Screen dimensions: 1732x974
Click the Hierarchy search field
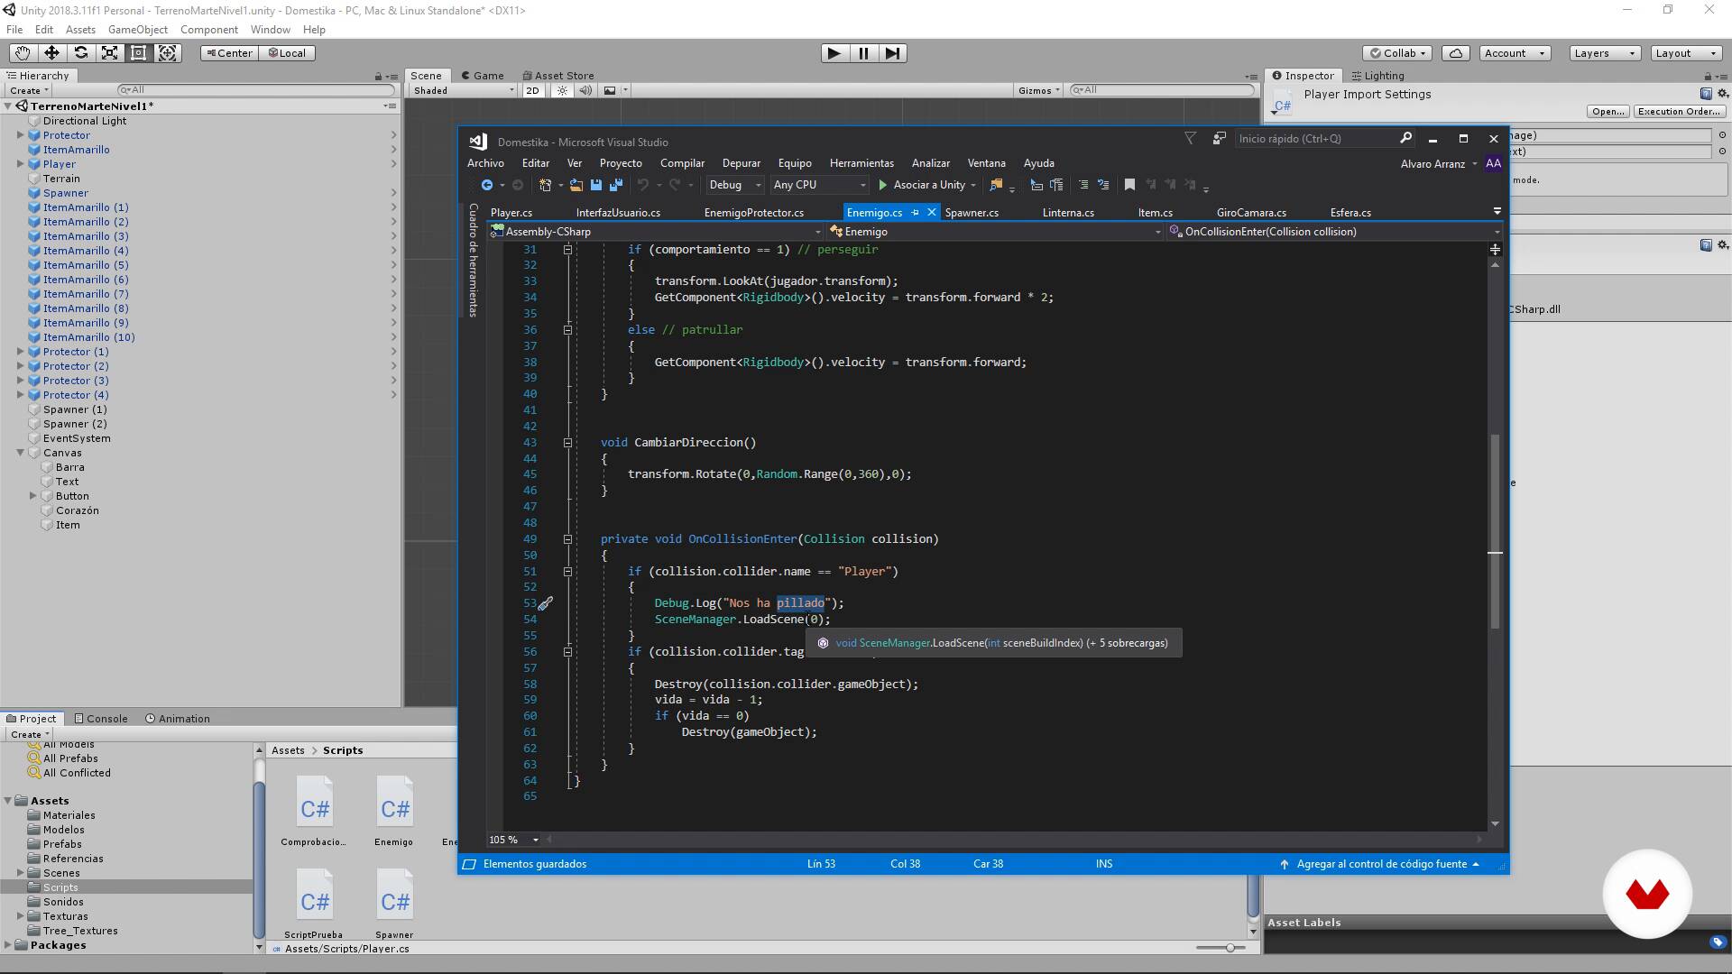pos(257,90)
